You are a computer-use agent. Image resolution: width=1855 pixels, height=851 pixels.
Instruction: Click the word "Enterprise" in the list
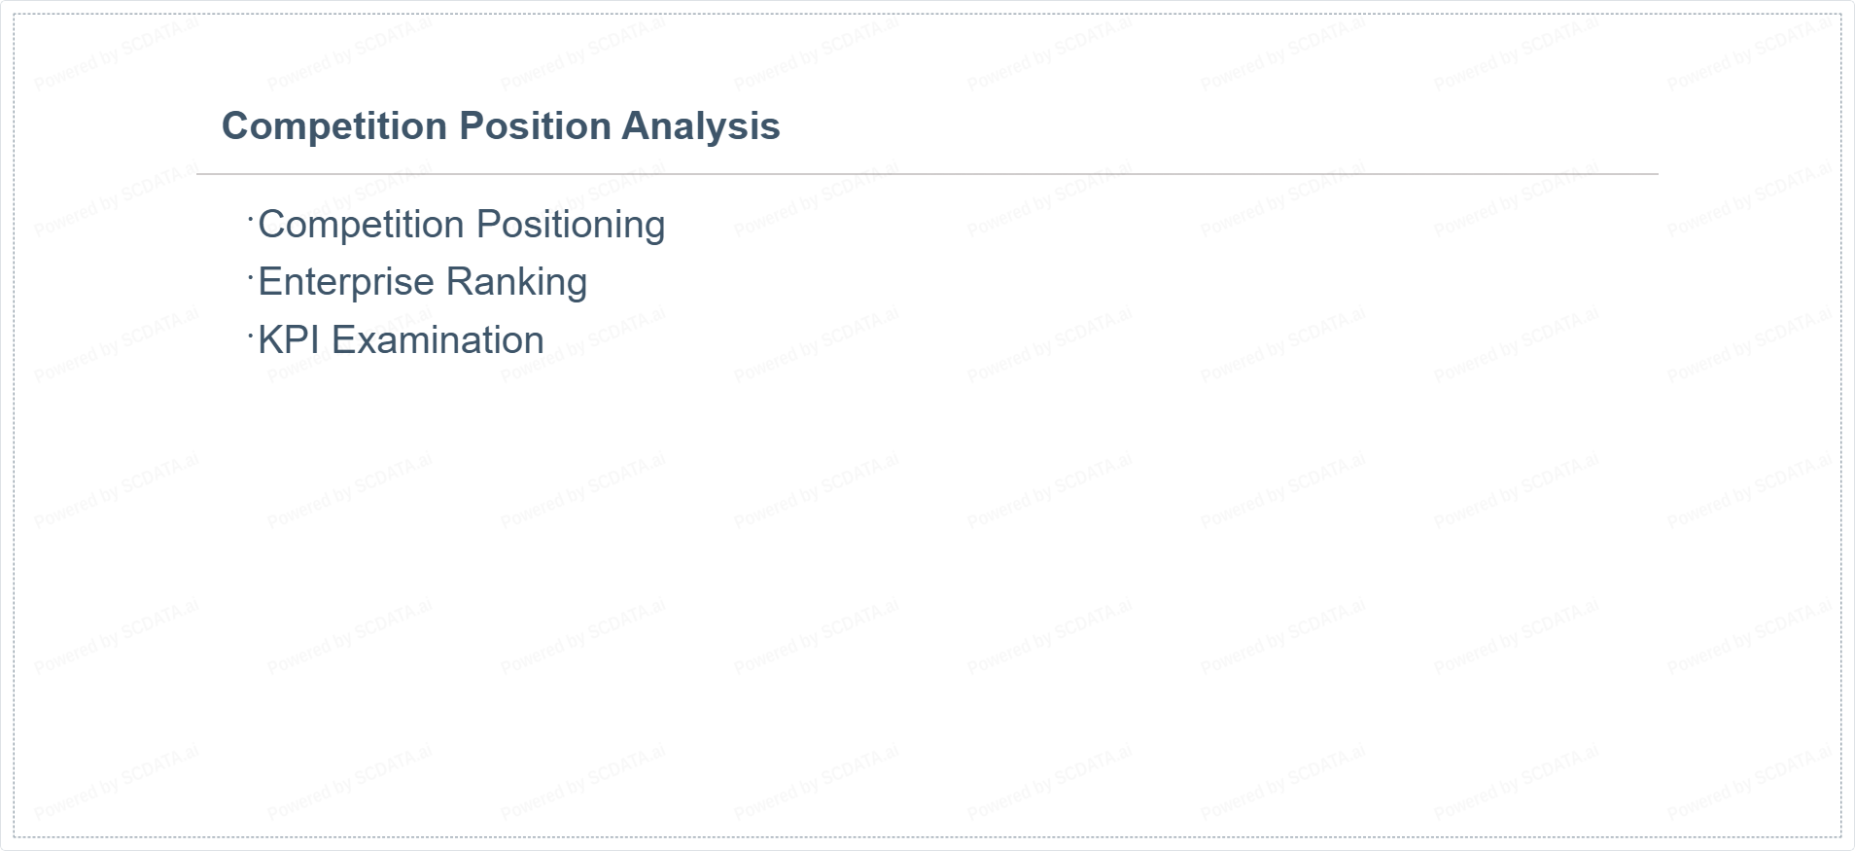[x=345, y=282]
